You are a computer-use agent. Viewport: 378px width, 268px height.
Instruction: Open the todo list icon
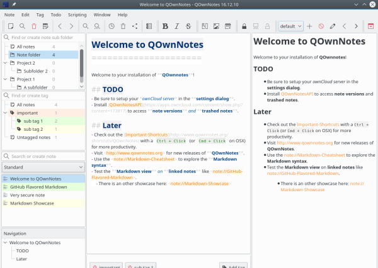pos(149,26)
